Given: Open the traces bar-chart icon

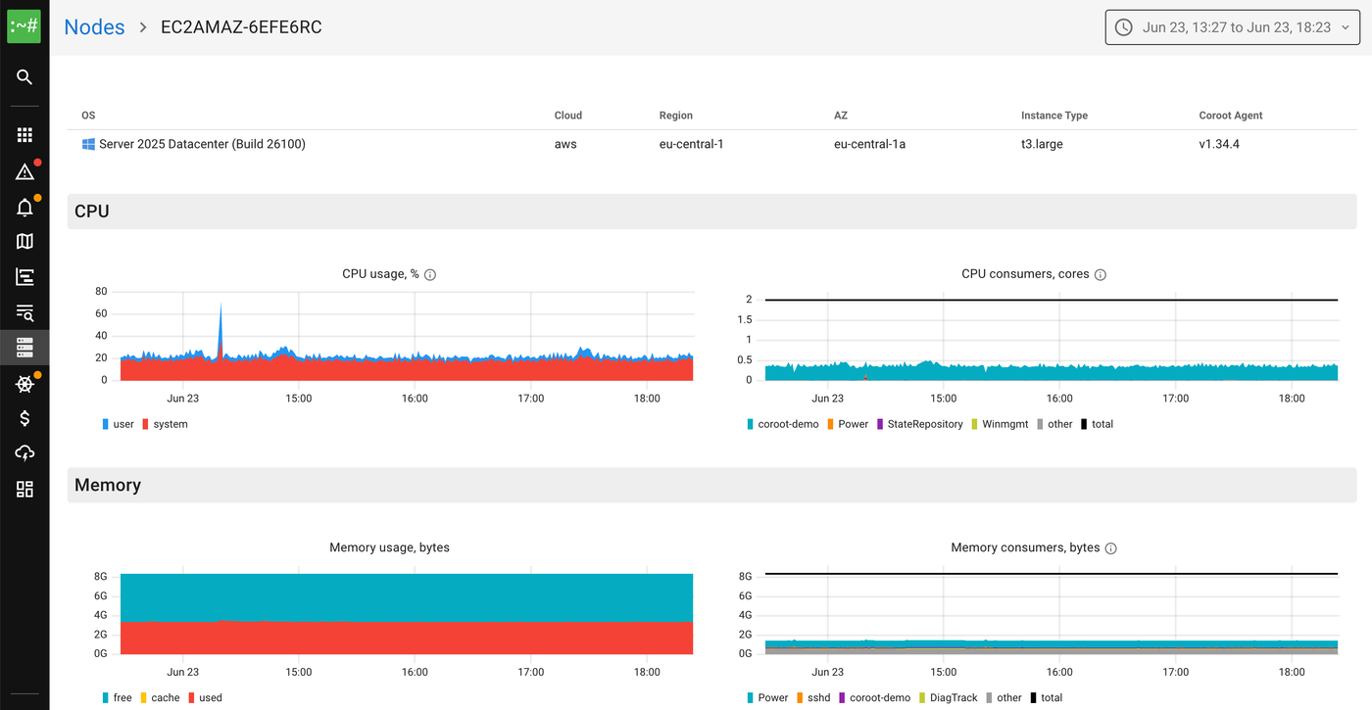Looking at the screenshot, I should 24,277.
